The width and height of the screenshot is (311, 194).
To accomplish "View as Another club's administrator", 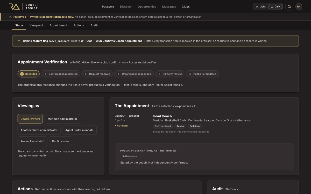I will (x=39, y=130).
